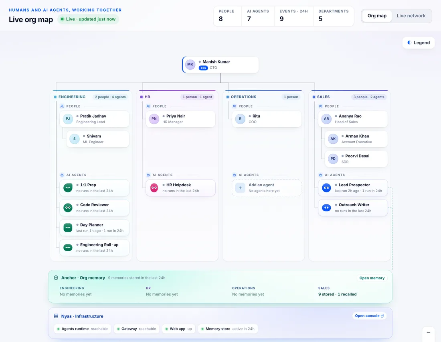The width and height of the screenshot is (441, 342).
Task: Click the AI AGENTS 7 stat tile
Action: (258, 16)
